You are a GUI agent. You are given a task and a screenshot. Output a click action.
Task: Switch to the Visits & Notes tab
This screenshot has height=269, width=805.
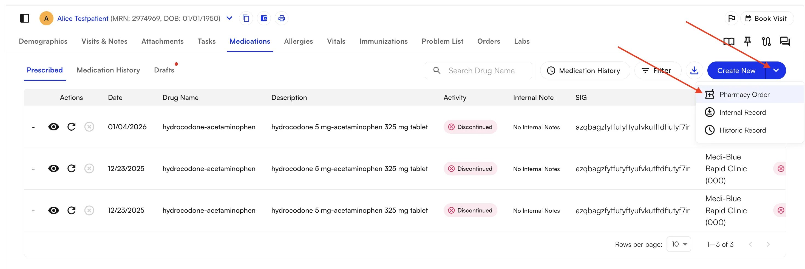pos(104,41)
